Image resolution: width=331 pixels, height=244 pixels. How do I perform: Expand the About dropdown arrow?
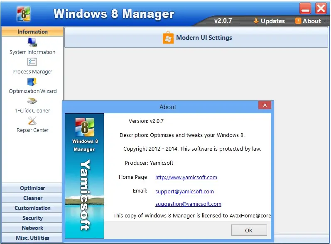pyautogui.click(x=325, y=21)
